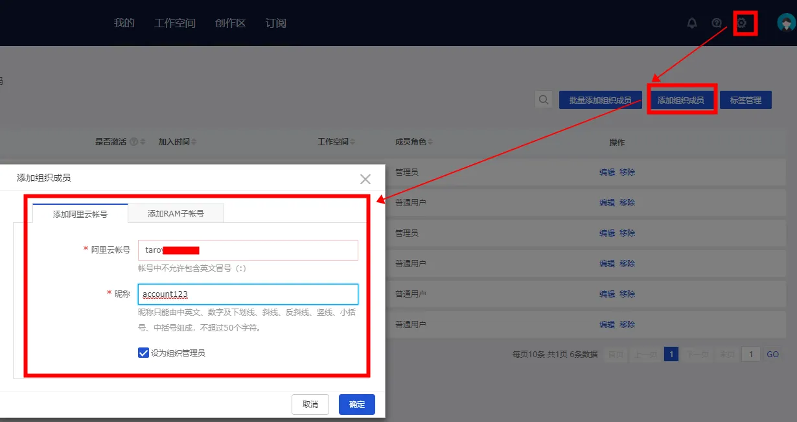Click 取消 in the dialog
The image size is (797, 422).
pyautogui.click(x=310, y=404)
